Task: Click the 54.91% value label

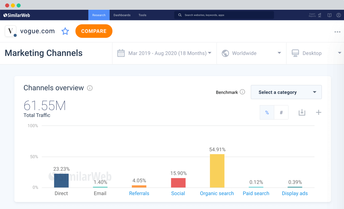Action: 217,149
